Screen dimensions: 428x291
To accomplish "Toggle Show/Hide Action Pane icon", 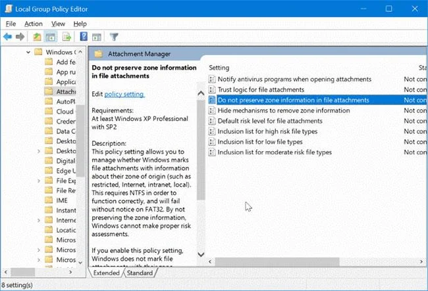I will click(x=97, y=37).
